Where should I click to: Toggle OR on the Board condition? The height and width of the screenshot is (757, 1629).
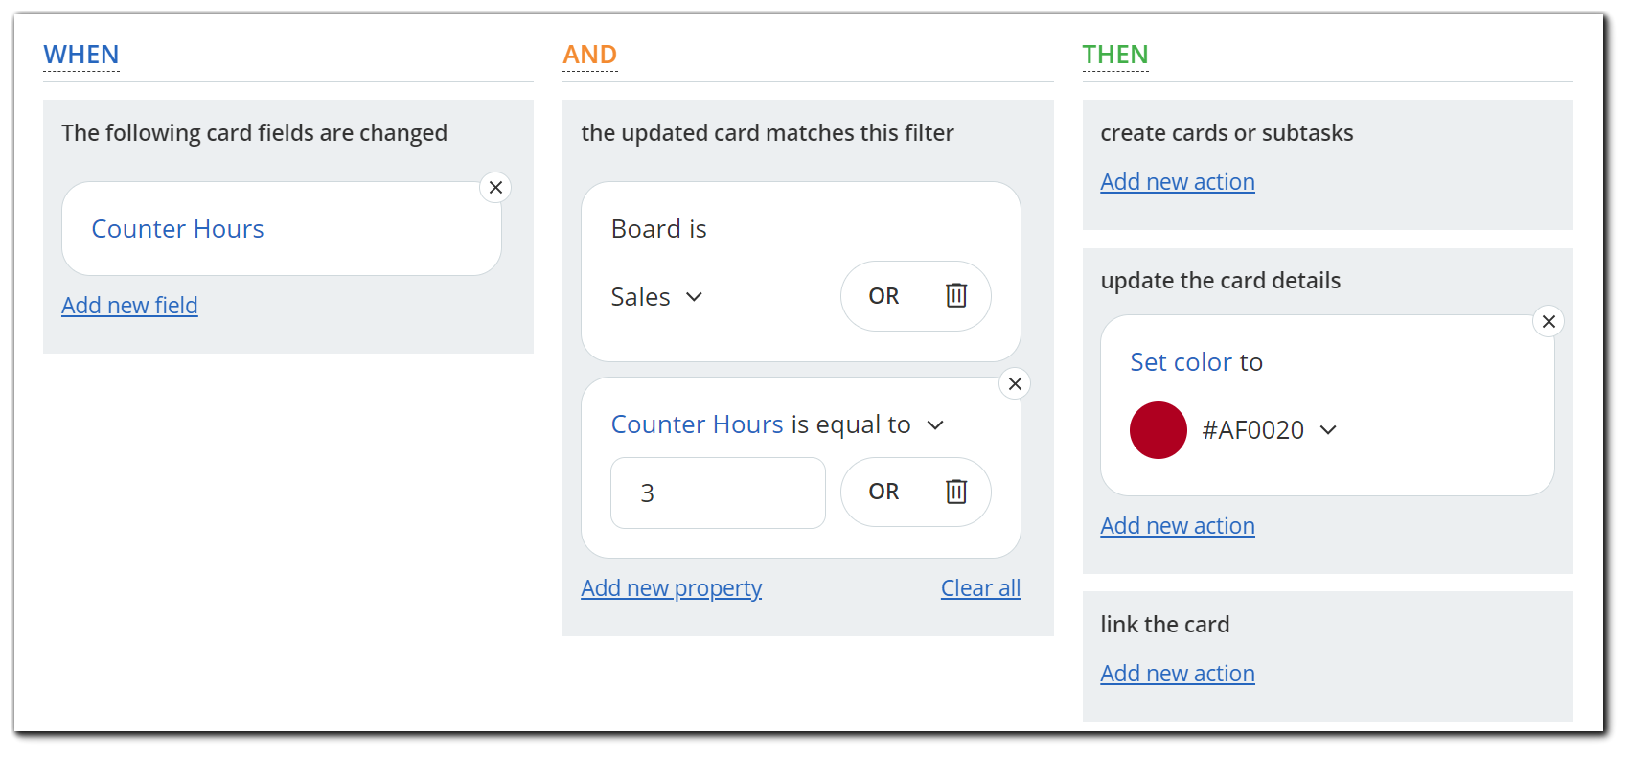(883, 296)
